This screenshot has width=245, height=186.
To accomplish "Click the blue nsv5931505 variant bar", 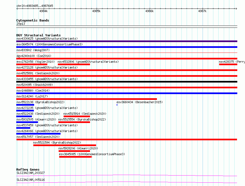I will [27, 122].
